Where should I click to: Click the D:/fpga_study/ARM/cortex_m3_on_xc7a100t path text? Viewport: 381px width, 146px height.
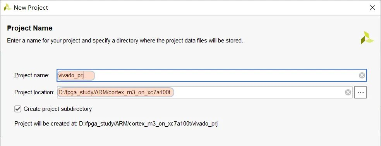tap(116, 92)
